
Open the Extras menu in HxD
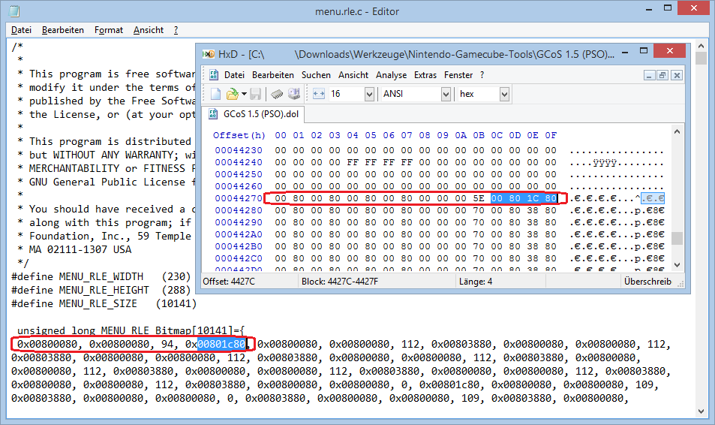pos(425,75)
